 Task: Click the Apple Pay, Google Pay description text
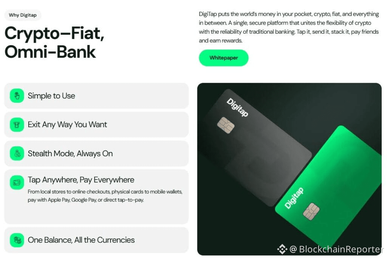105,196
